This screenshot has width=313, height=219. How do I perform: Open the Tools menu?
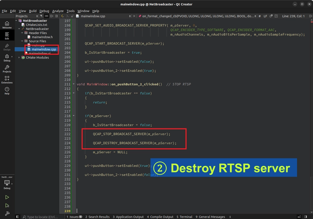click(x=71, y=11)
